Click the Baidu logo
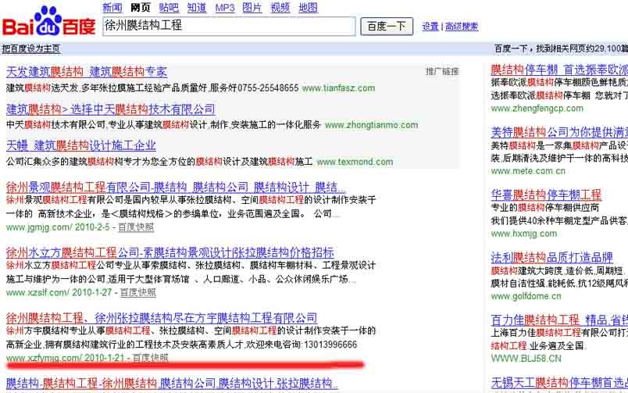The height and width of the screenshot is (393, 628). click(49, 22)
